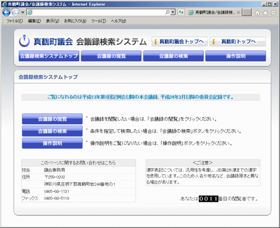Click the <ご注意> notice heading
The height and width of the screenshot is (228, 280).
coord(203,162)
